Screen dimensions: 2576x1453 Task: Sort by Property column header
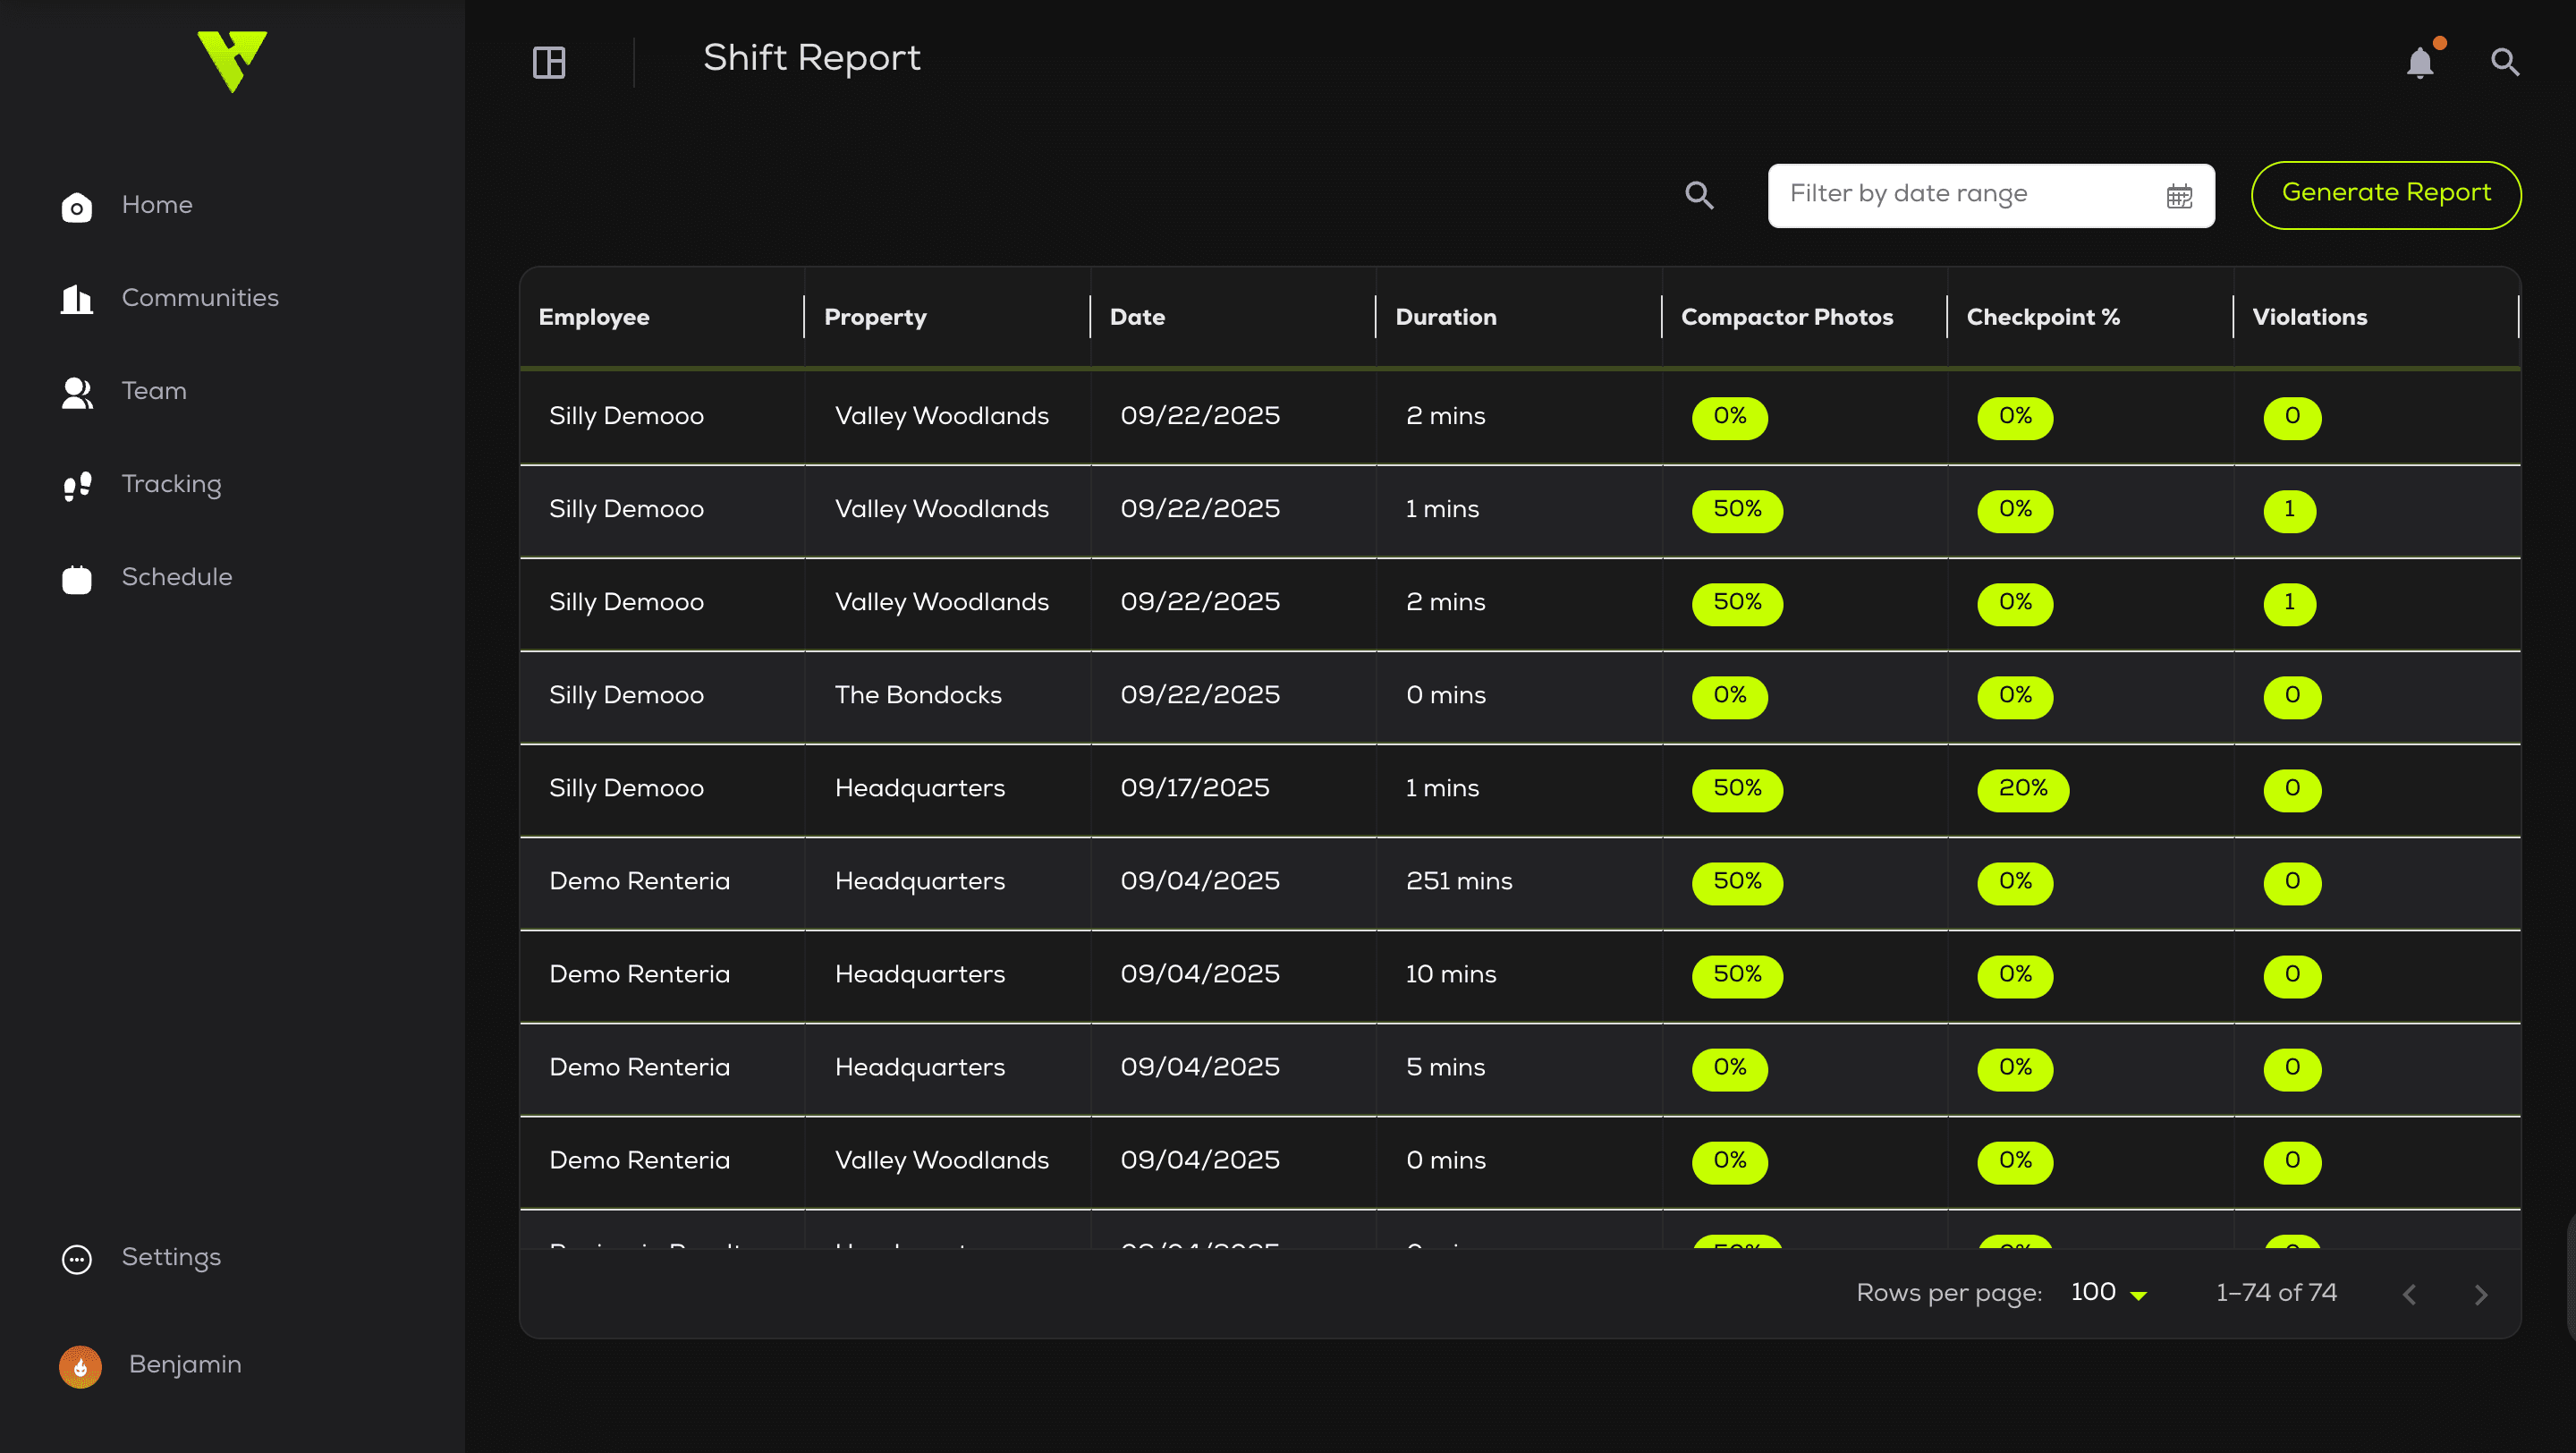tap(875, 317)
